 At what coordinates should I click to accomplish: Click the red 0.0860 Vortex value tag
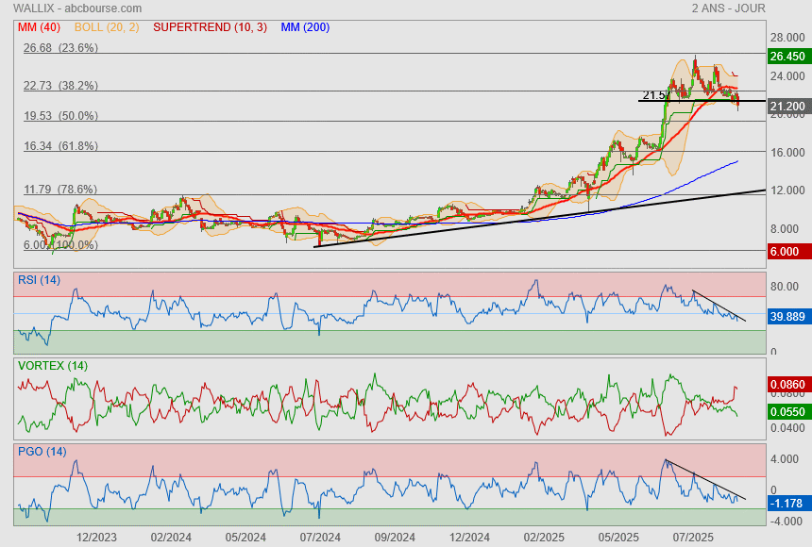787,386
